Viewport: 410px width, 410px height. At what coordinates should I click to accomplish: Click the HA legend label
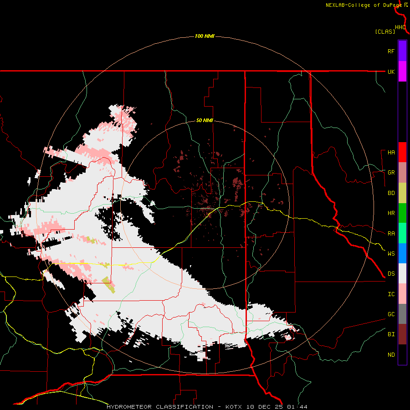click(x=391, y=153)
